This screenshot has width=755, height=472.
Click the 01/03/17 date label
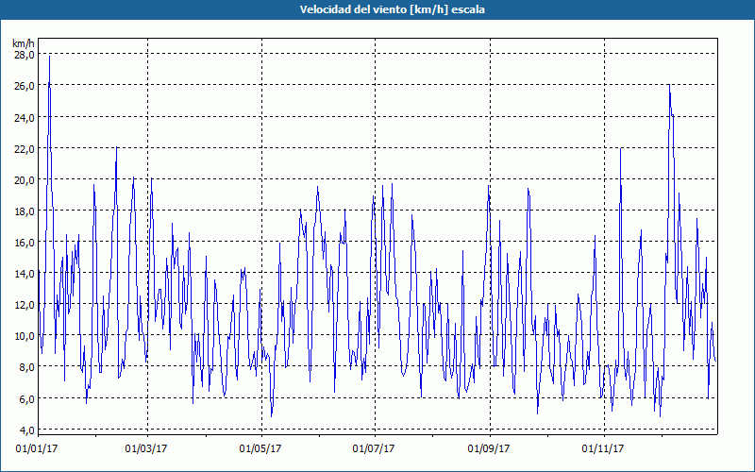(x=146, y=449)
